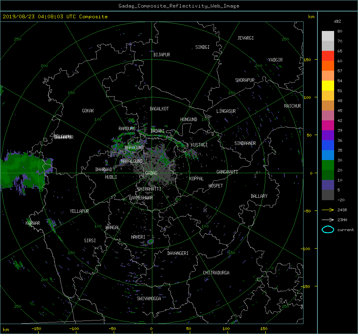Click the yellow 24SR arrow legend icon
This screenshot has height=334, width=358.
click(x=328, y=210)
